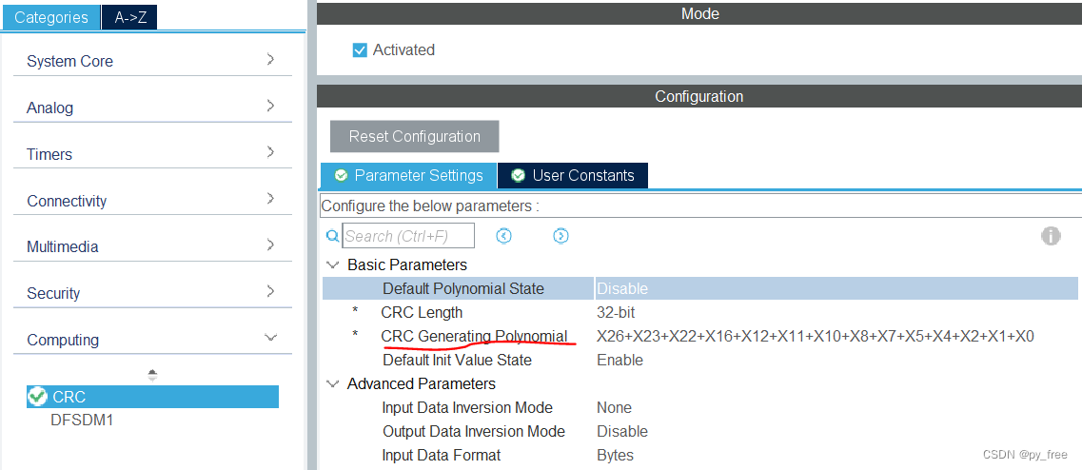Go to next search result arrow
The height and width of the screenshot is (470, 1082).
(x=561, y=236)
